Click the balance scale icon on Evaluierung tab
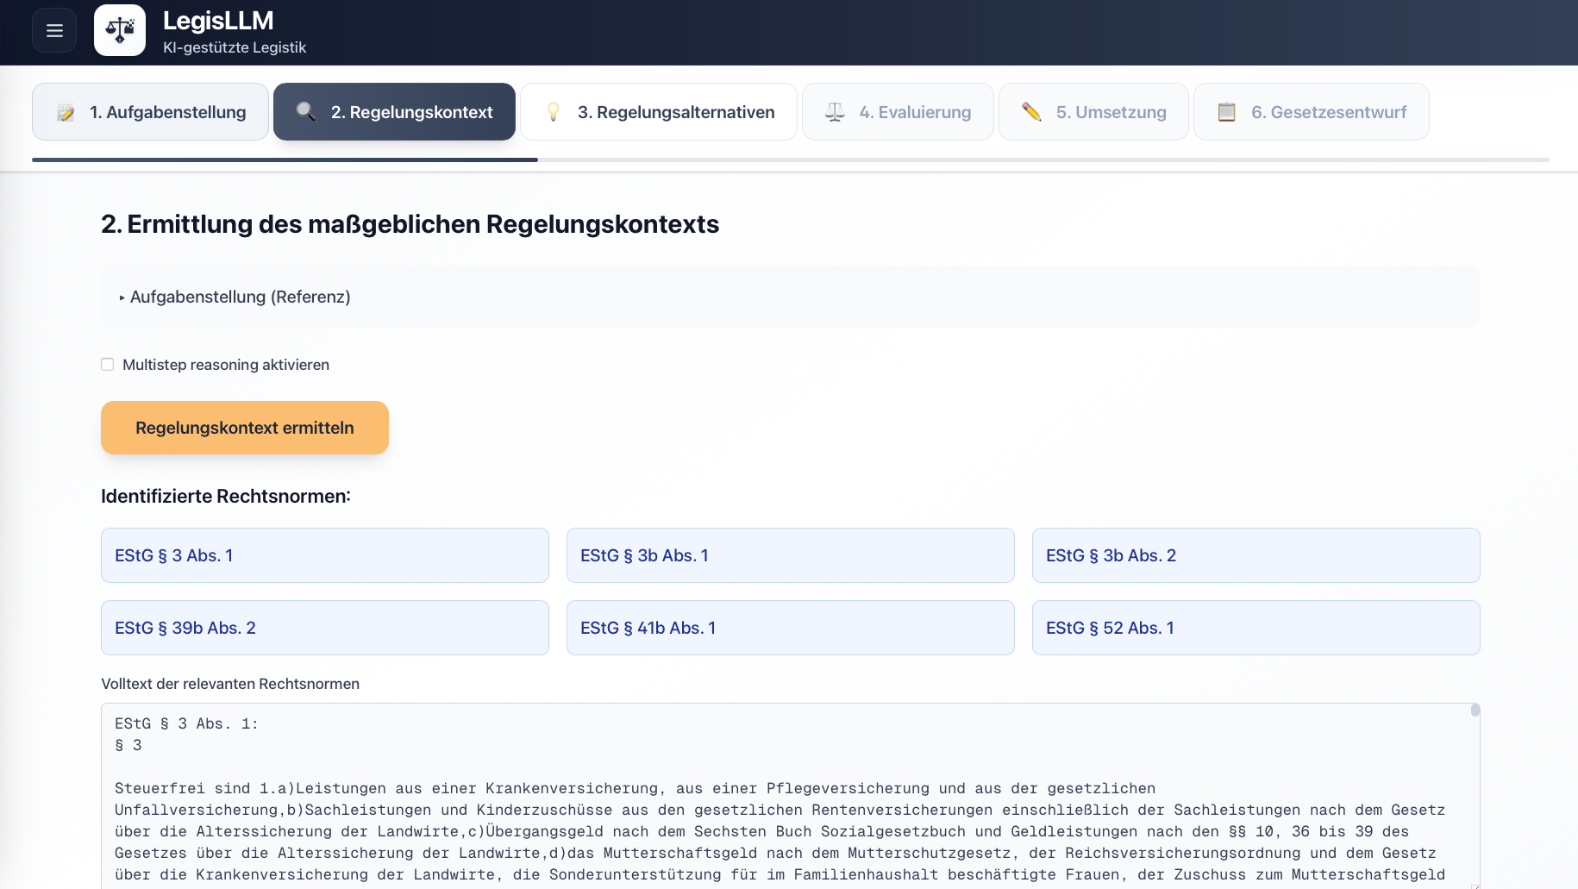The height and width of the screenshot is (889, 1578). coord(834,111)
